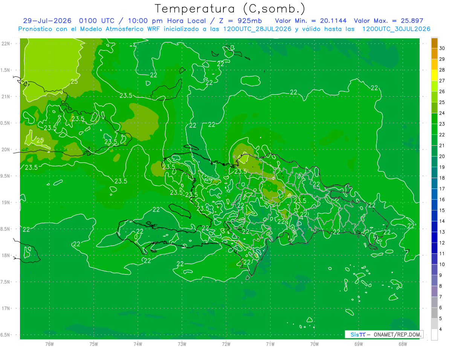
Task: Select the date text '29-Jul-2026'
Action: (x=47, y=21)
